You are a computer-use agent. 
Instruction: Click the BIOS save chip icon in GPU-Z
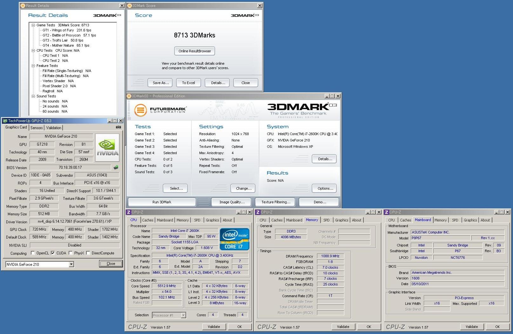(x=116, y=167)
